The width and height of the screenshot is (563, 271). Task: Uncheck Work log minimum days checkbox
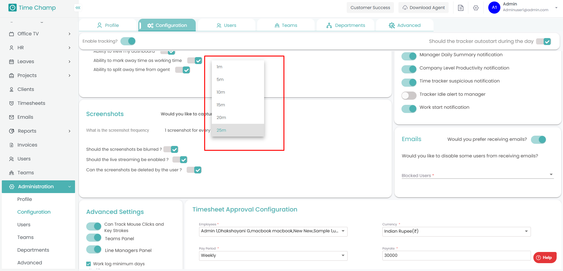pos(89,264)
